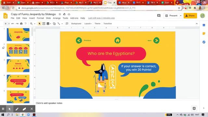Choose the select cursor tool

(39, 24)
